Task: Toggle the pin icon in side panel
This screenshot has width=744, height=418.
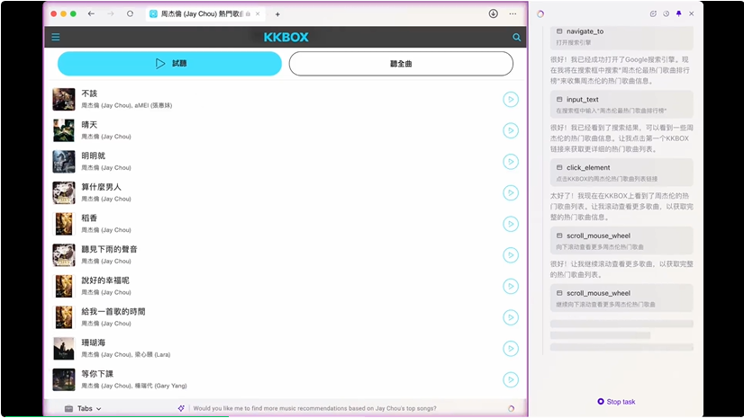Action: click(x=679, y=14)
